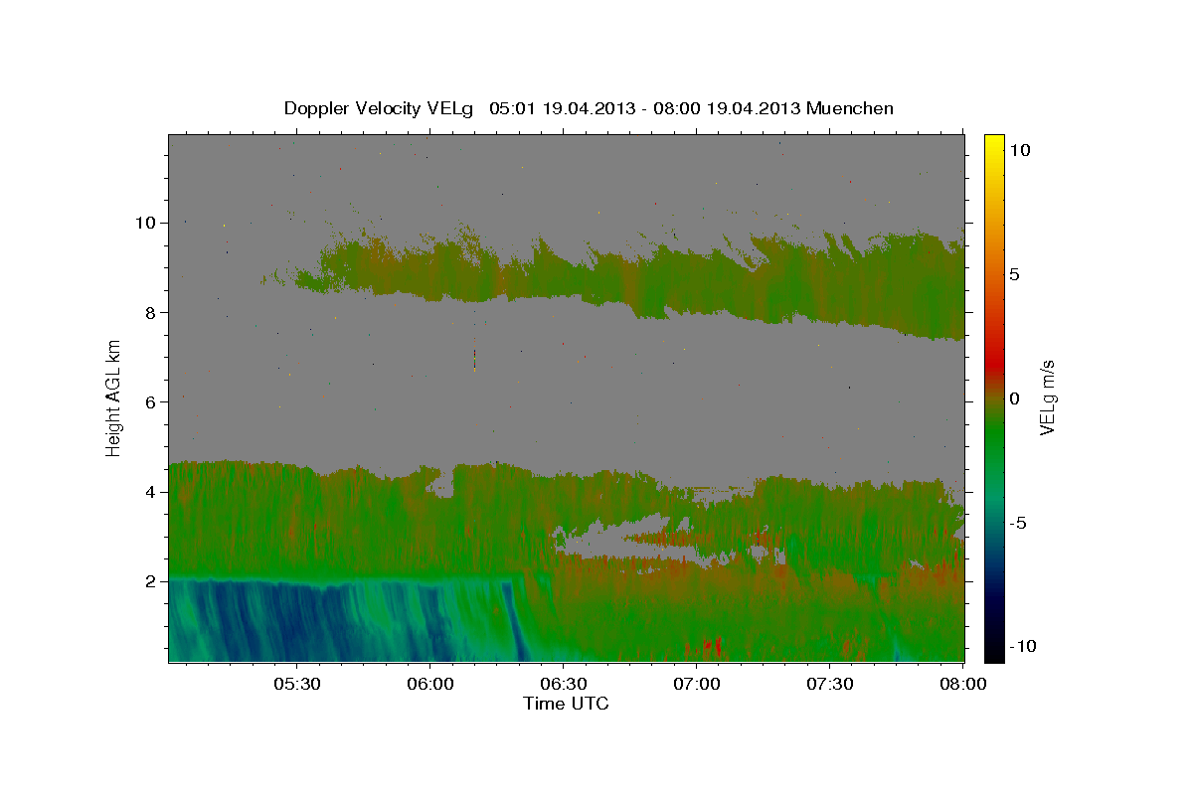The image size is (1193, 795).
Task: Click the colorbar tick label 5
Action: pyautogui.click(x=1014, y=274)
